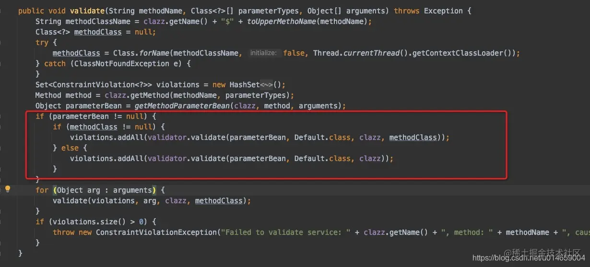Click the 'throws' keyword in signature

click(407, 11)
